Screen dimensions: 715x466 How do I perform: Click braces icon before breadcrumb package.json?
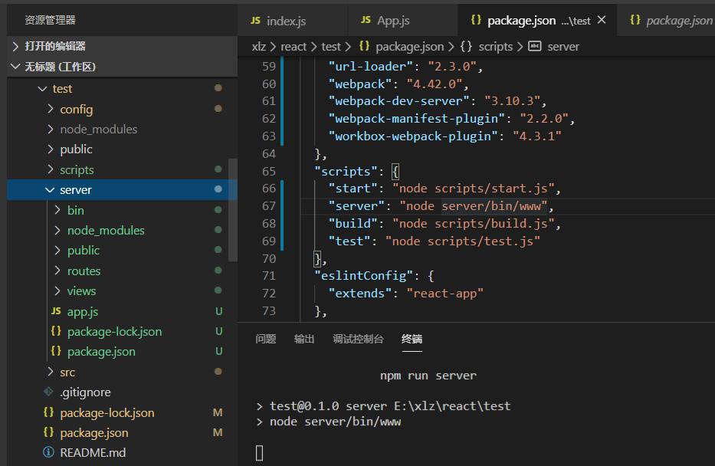click(x=364, y=46)
